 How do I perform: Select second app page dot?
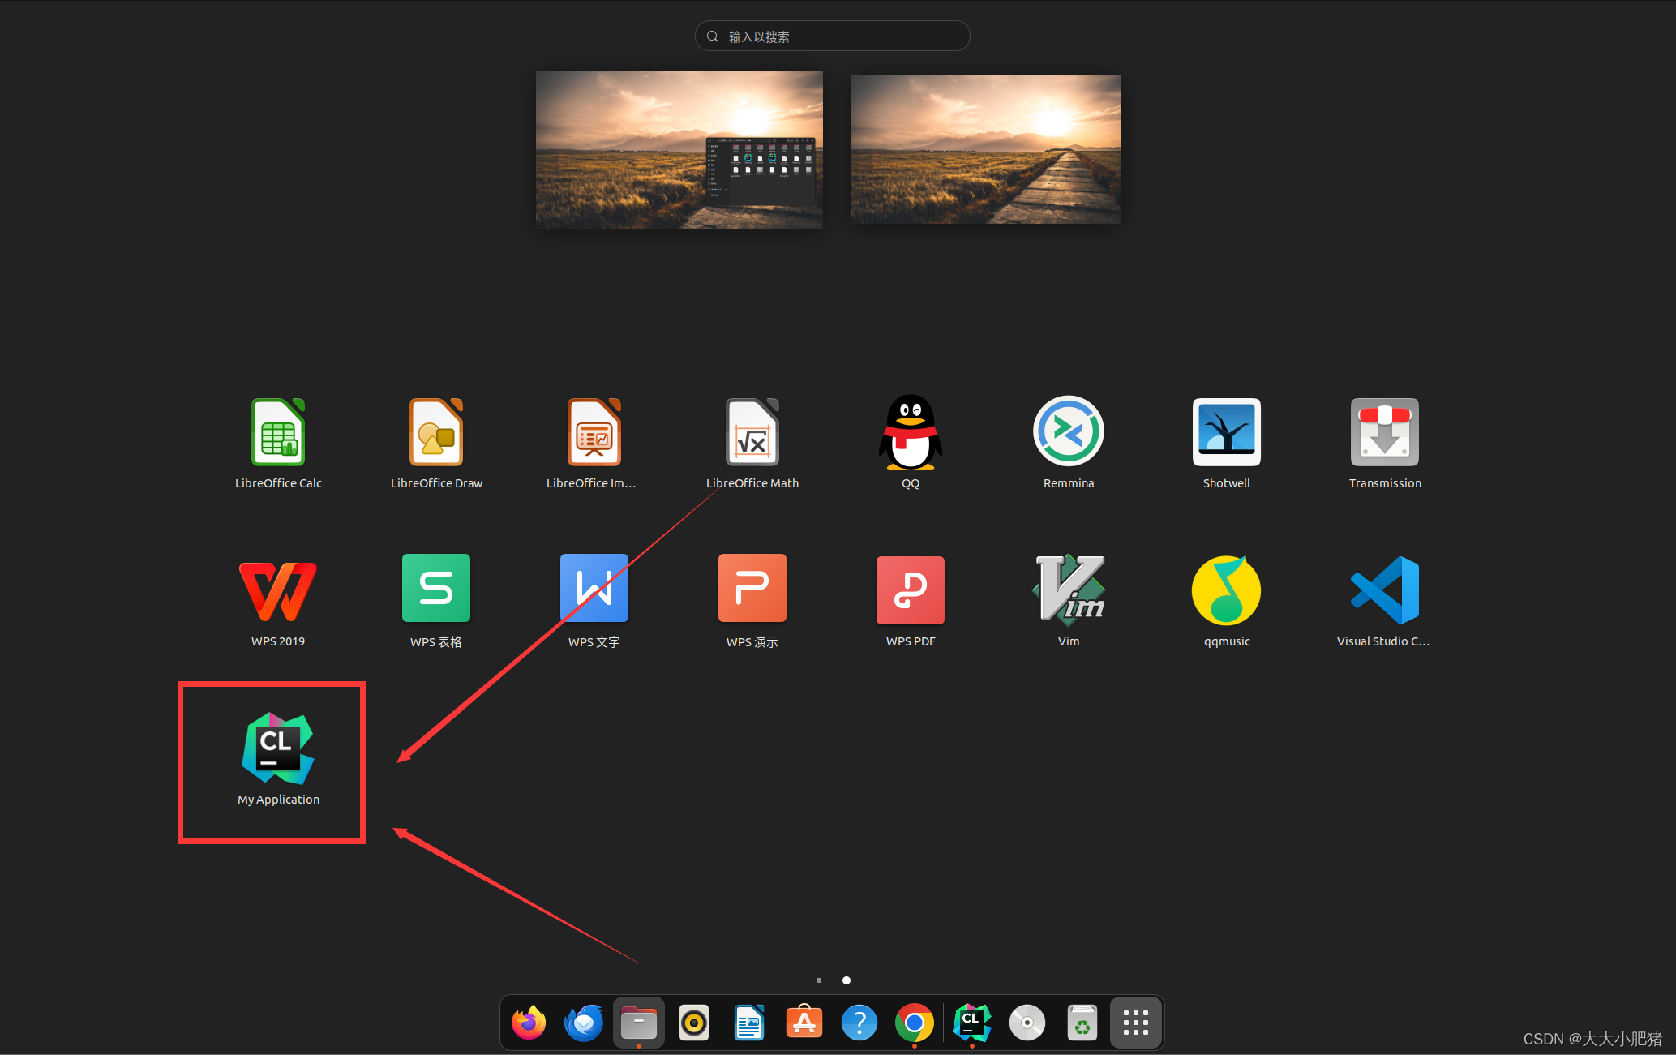pos(847,980)
